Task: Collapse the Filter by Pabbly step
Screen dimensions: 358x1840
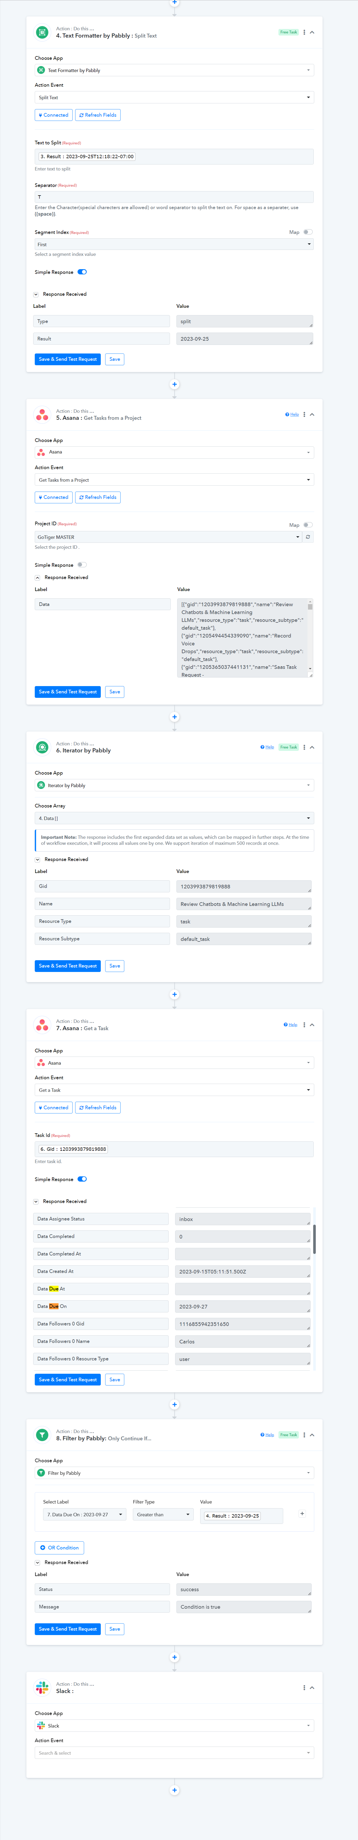Action: tap(312, 1435)
